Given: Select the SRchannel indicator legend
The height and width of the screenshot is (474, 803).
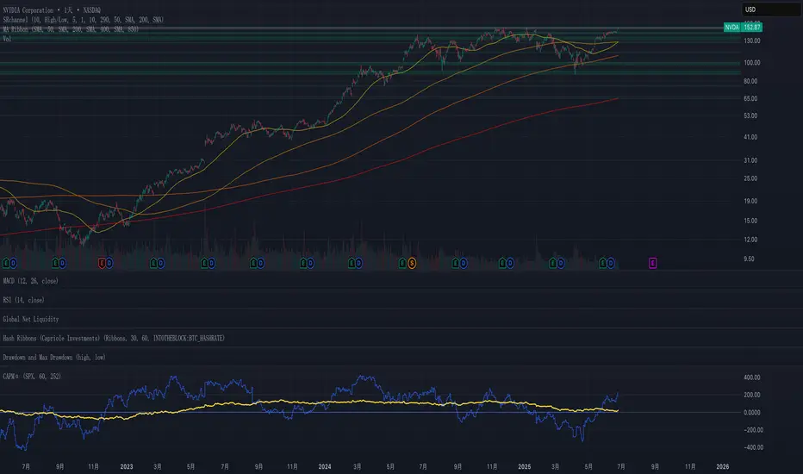Looking at the screenshot, I should (84, 20).
